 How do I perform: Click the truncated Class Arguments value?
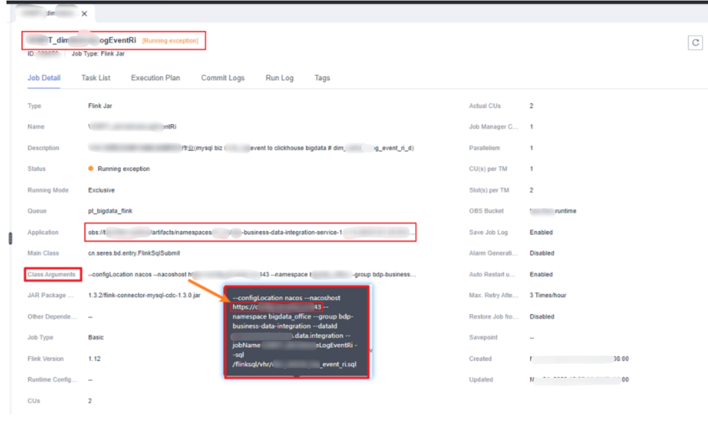pos(252,274)
